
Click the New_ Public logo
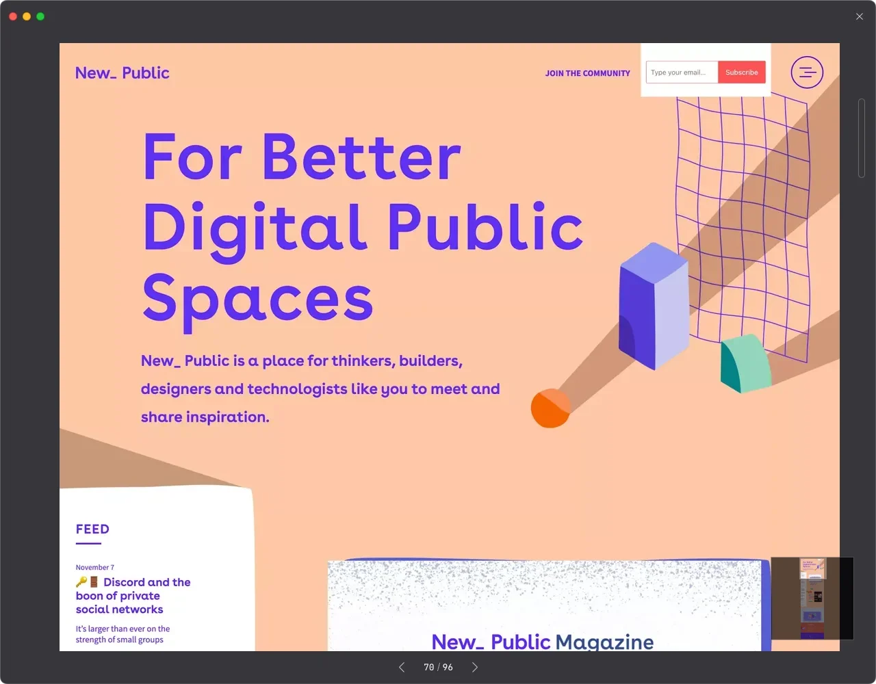(123, 73)
